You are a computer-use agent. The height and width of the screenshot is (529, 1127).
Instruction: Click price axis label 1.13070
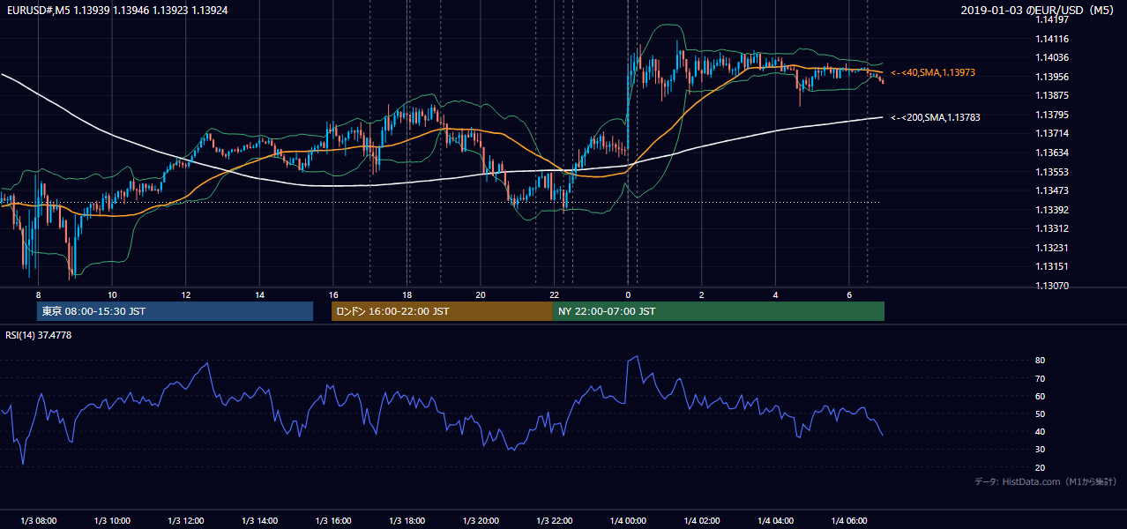tap(1051, 286)
